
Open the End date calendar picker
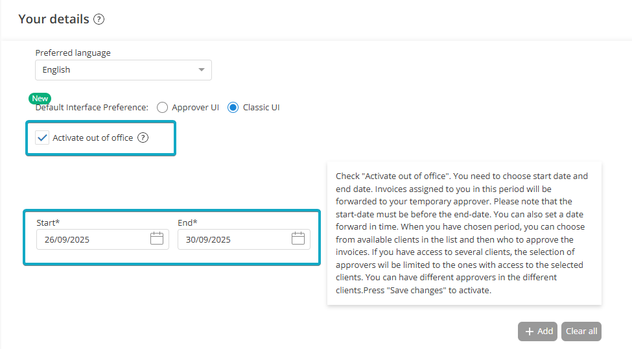(298, 239)
